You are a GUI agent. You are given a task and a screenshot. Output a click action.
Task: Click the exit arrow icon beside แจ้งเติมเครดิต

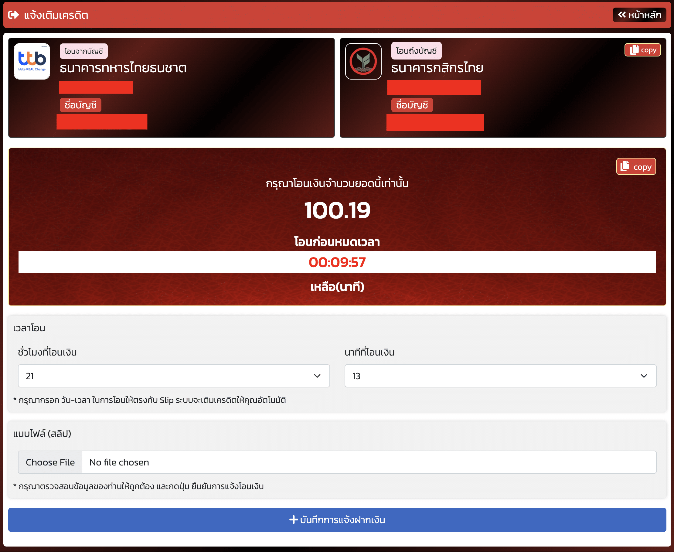click(13, 15)
